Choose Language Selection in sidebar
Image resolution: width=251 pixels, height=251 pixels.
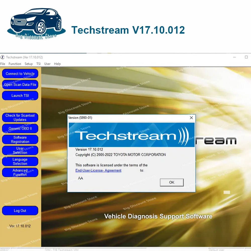coord(20,161)
